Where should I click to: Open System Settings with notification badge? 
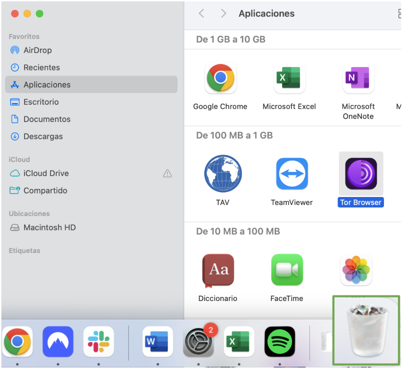point(198,341)
